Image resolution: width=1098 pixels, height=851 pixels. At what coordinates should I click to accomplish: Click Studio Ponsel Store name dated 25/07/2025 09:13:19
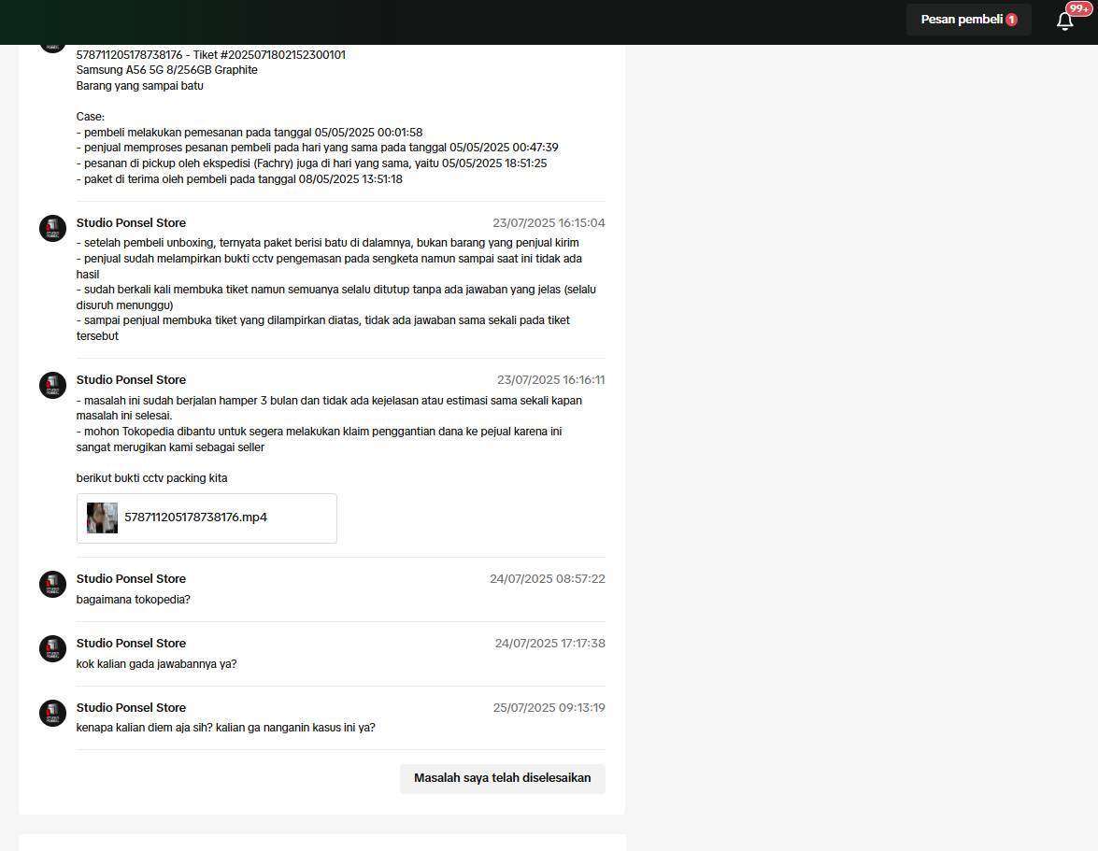[x=131, y=707]
